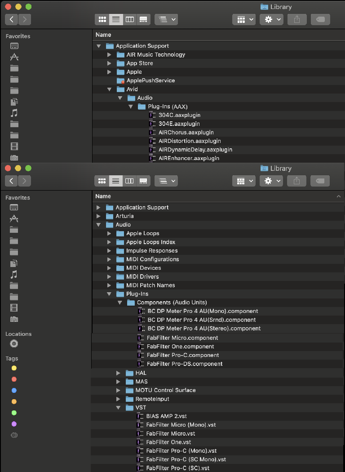
Task: Switch bottom window to column view
Action: click(129, 181)
